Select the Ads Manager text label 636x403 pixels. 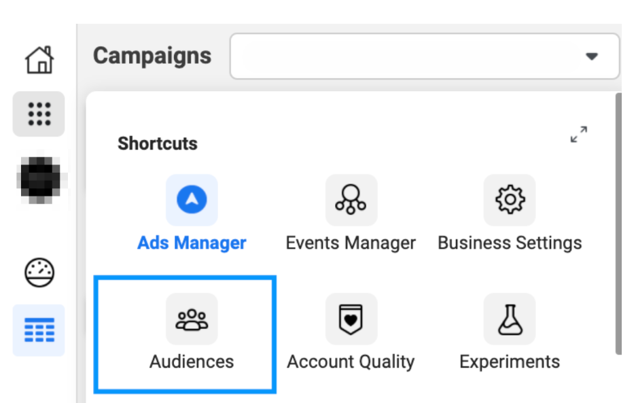coord(192,243)
